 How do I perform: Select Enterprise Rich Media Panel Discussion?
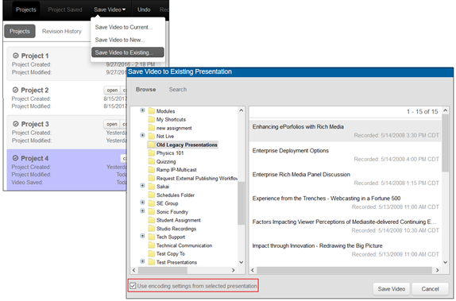[x=346, y=179]
